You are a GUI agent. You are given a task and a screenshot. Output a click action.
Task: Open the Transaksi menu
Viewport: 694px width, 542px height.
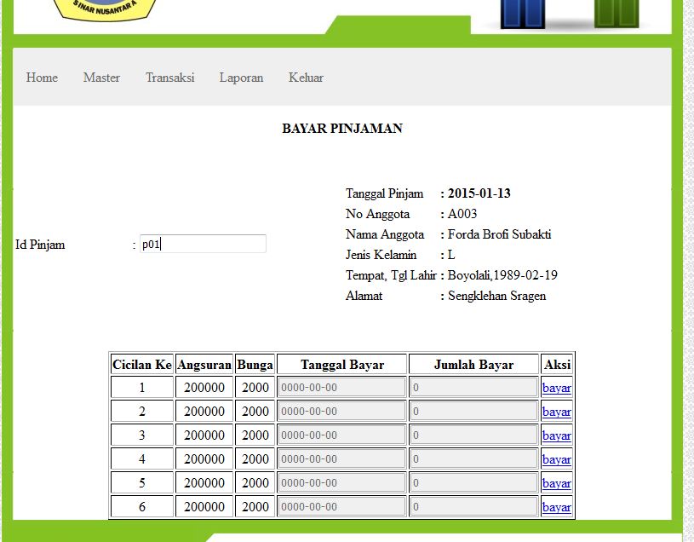click(x=169, y=78)
